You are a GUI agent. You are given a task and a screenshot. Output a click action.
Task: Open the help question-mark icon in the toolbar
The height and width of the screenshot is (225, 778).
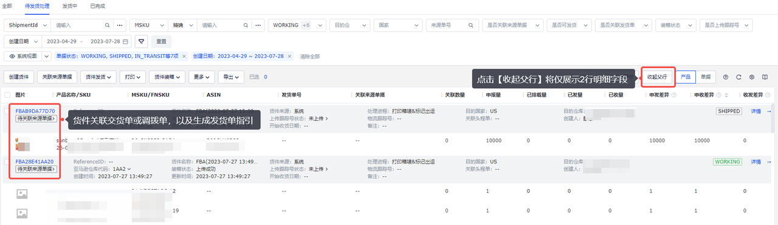click(725, 77)
